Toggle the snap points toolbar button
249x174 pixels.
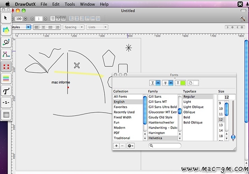click(58, 19)
